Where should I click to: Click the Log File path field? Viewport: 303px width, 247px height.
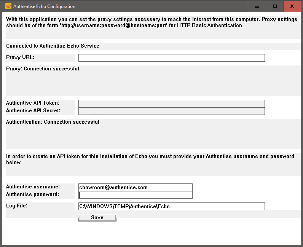(171, 206)
